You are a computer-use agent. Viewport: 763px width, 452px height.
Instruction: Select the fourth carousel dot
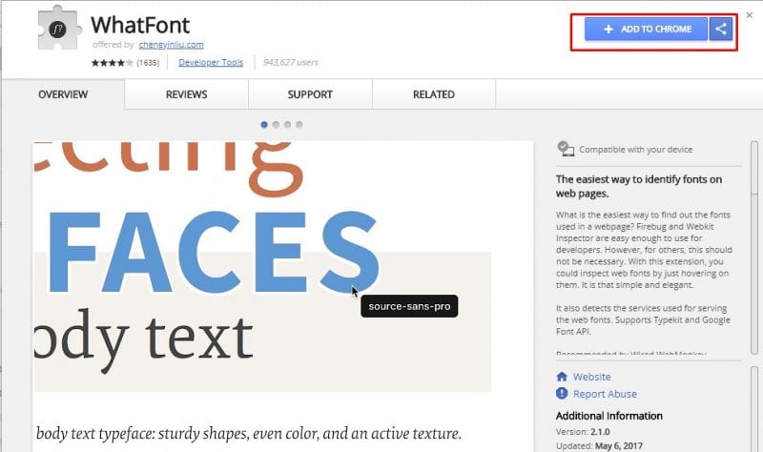299,124
